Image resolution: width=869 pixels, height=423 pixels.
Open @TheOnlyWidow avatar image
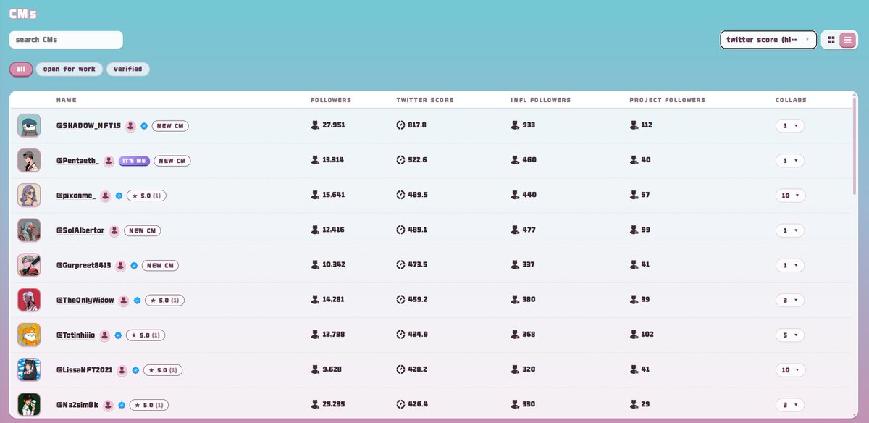[29, 300]
